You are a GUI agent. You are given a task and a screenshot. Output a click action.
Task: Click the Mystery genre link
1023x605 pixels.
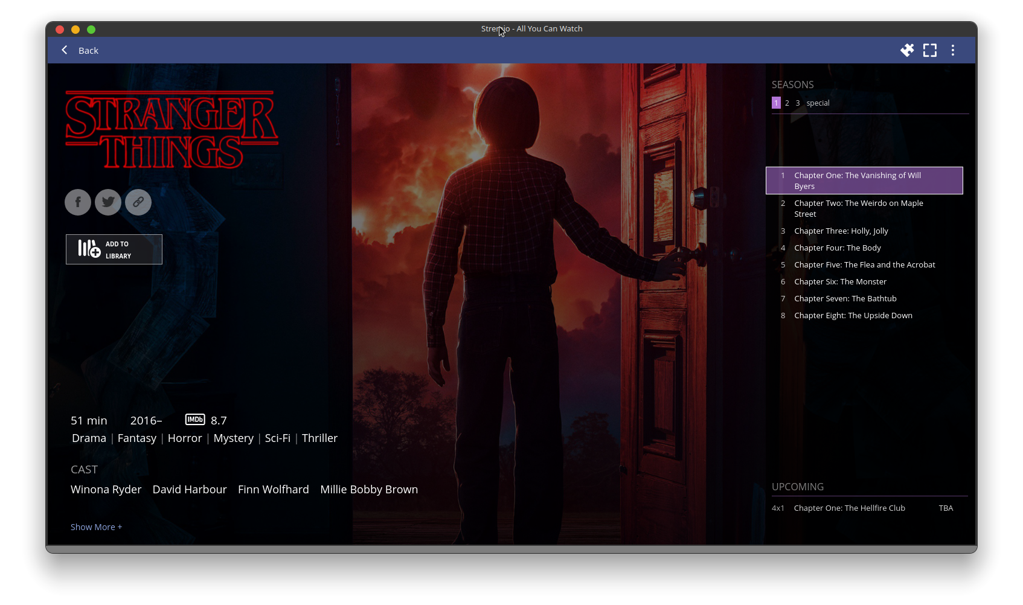click(x=234, y=438)
